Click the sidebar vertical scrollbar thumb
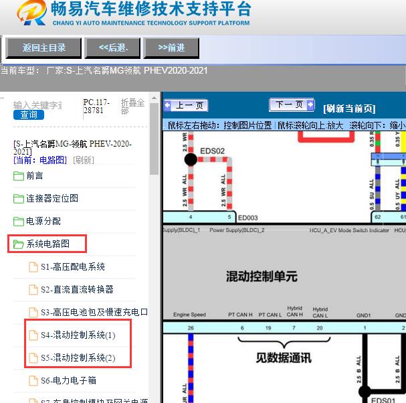The image size is (406, 403). [x=154, y=139]
